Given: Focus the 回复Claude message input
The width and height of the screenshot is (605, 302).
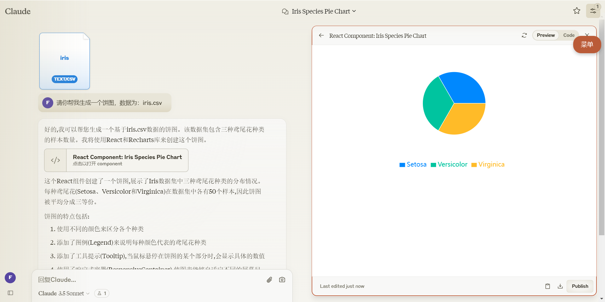Looking at the screenshot, I should [148, 280].
